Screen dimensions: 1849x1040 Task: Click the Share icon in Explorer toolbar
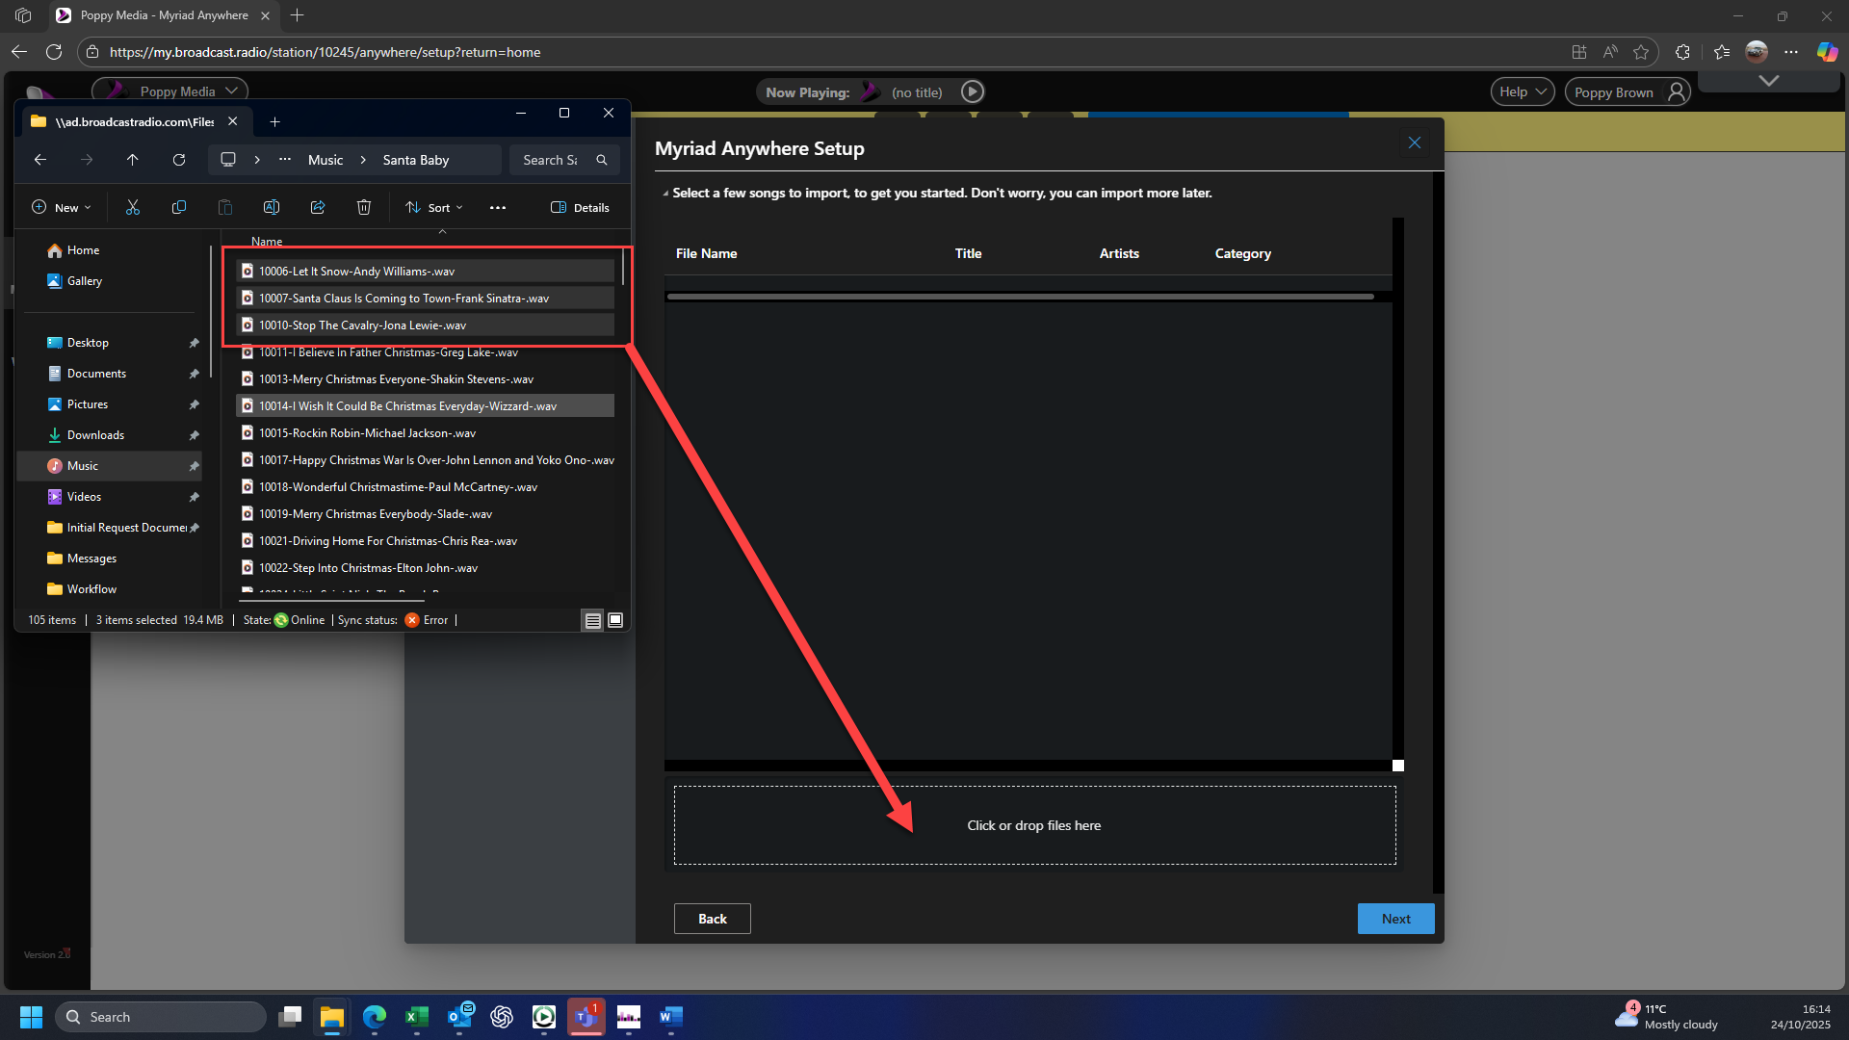coord(318,207)
